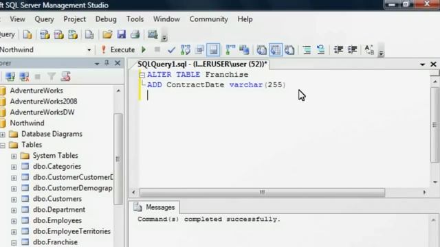Image resolution: width=440 pixels, height=247 pixels.
Task: Close the Object Explorer panel
Action: pyautogui.click(x=118, y=63)
